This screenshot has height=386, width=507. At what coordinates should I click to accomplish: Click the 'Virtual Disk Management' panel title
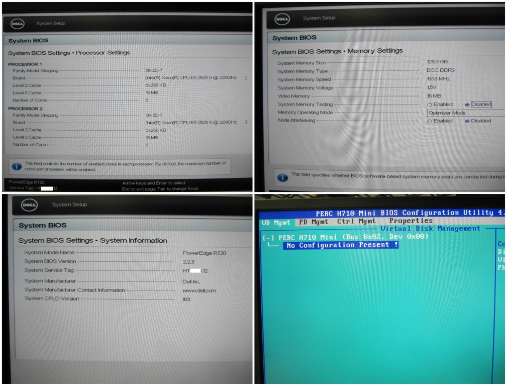pos(430,228)
